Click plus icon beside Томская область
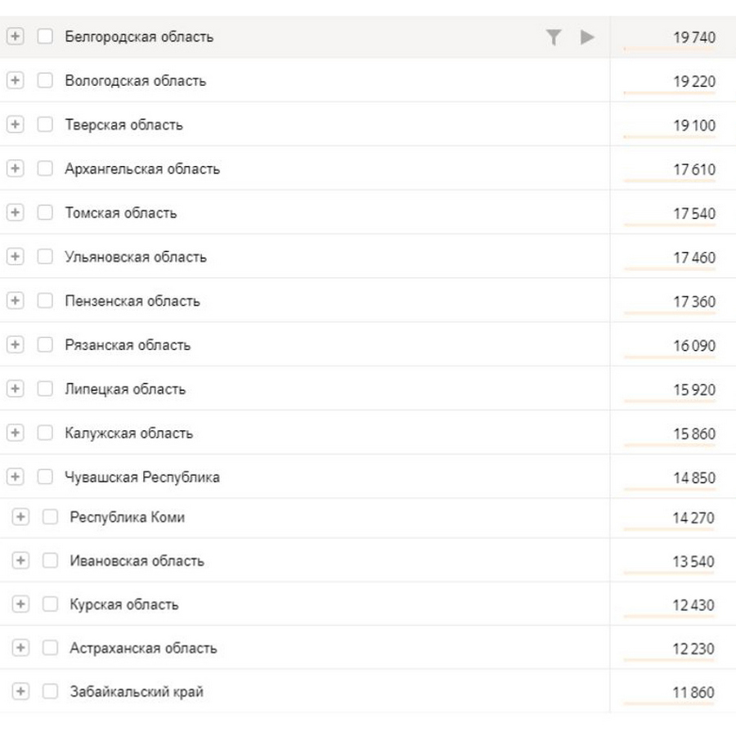The width and height of the screenshot is (736, 736). (x=15, y=213)
